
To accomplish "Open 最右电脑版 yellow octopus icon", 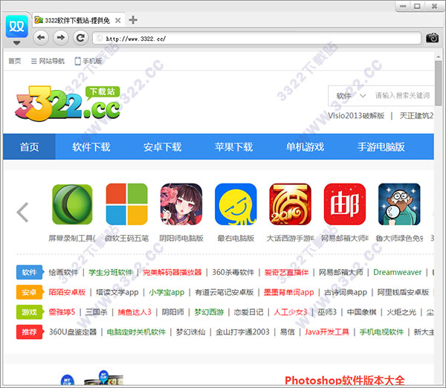I will pos(236,204).
